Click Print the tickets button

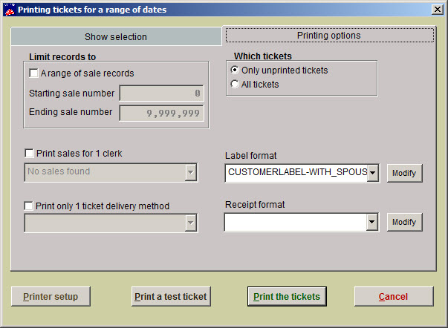[287, 297]
